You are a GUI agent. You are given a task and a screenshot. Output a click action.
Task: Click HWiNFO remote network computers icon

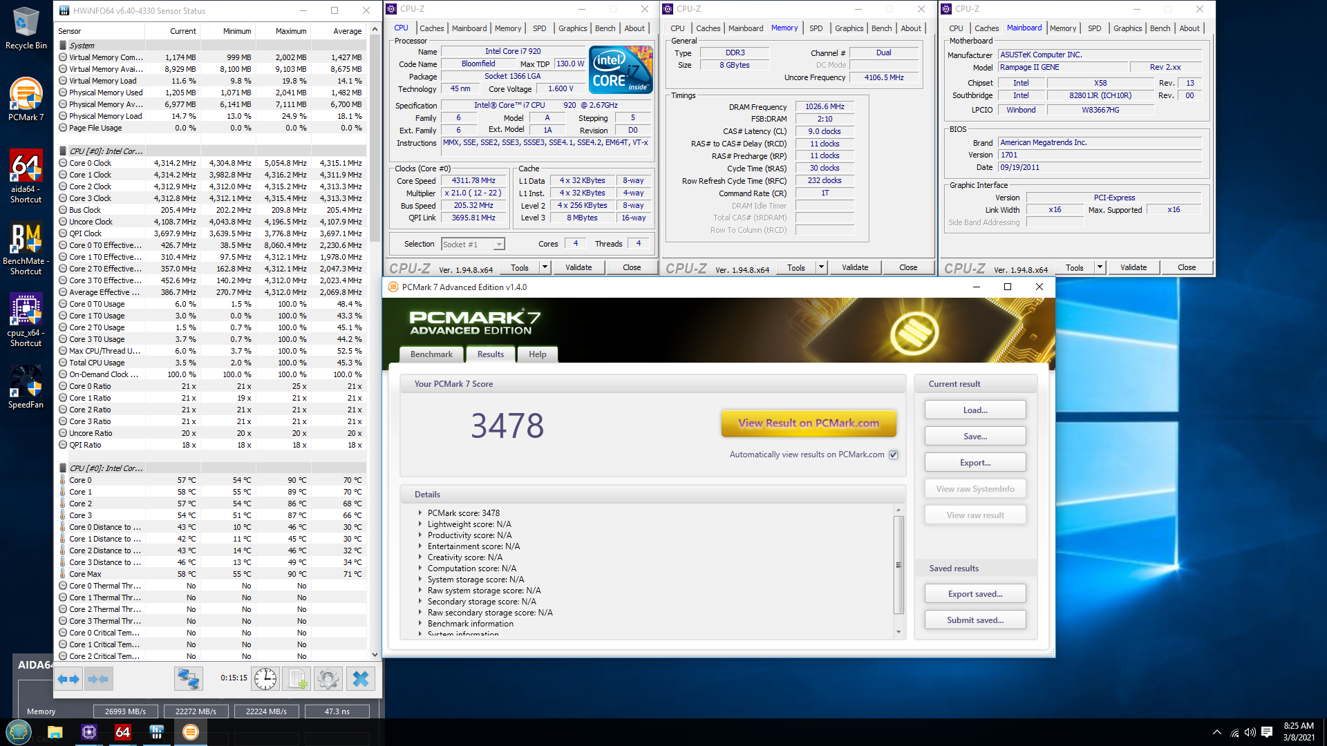(x=188, y=679)
